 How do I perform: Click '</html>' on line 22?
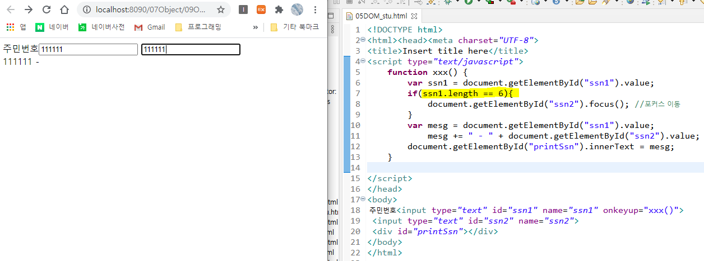click(385, 253)
